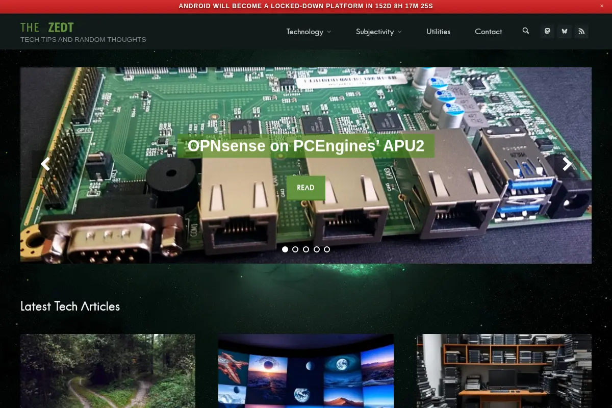Select the second slider dot

(x=295, y=249)
